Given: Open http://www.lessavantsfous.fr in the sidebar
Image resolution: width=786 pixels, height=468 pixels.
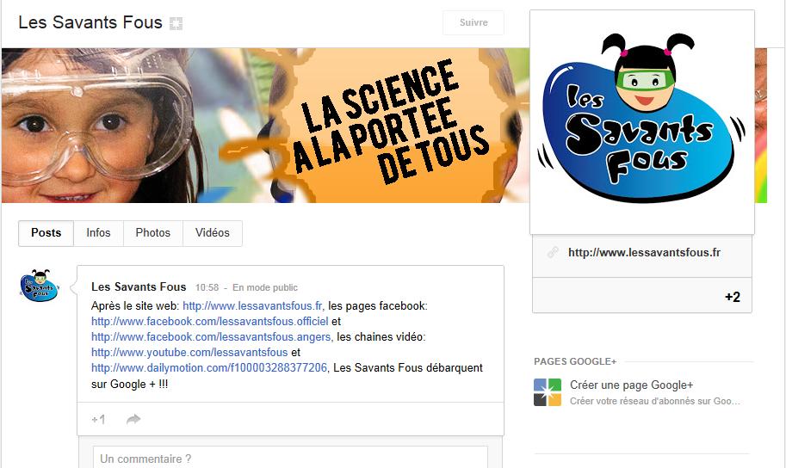Looking at the screenshot, I should [x=644, y=253].
